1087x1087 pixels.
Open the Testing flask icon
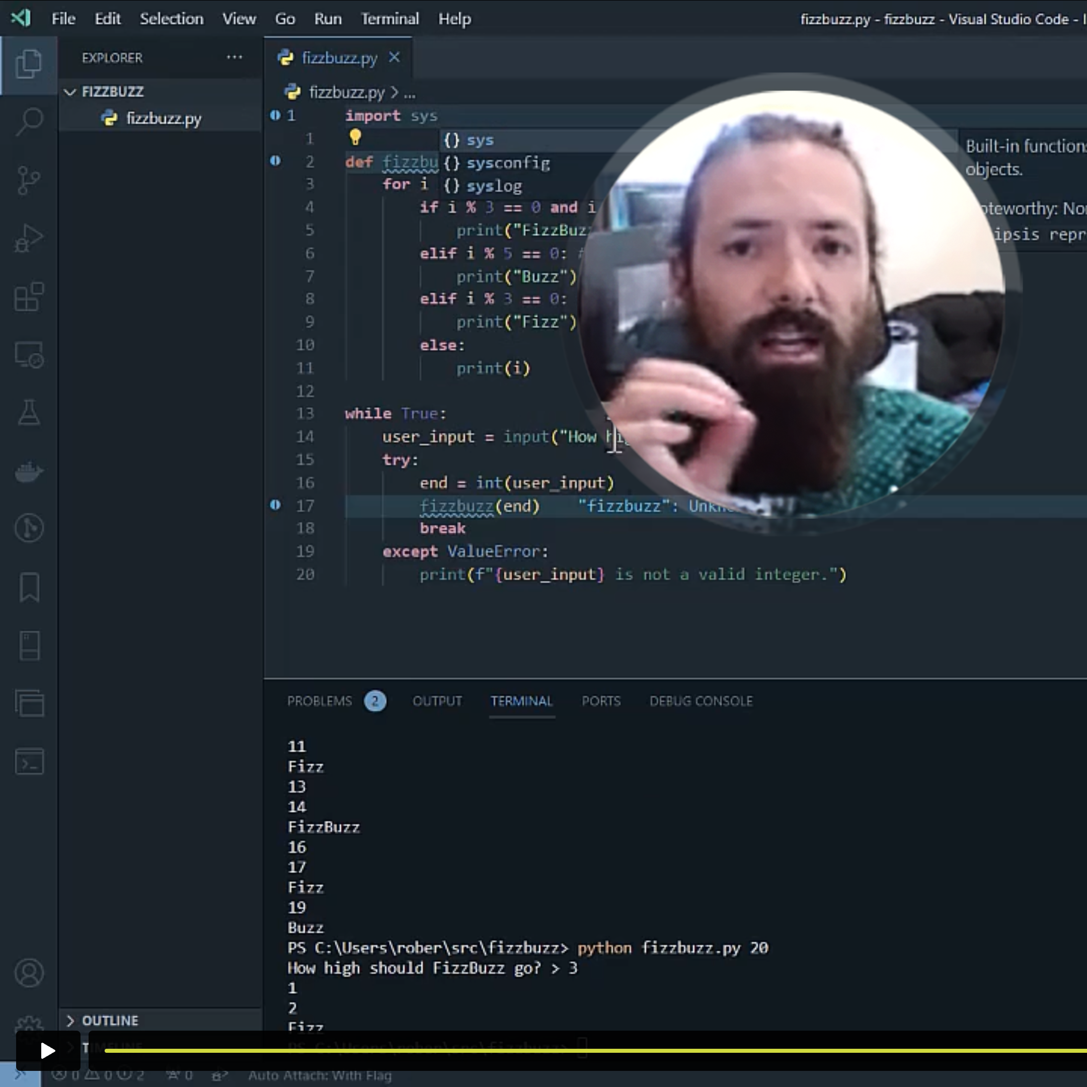[x=29, y=413]
